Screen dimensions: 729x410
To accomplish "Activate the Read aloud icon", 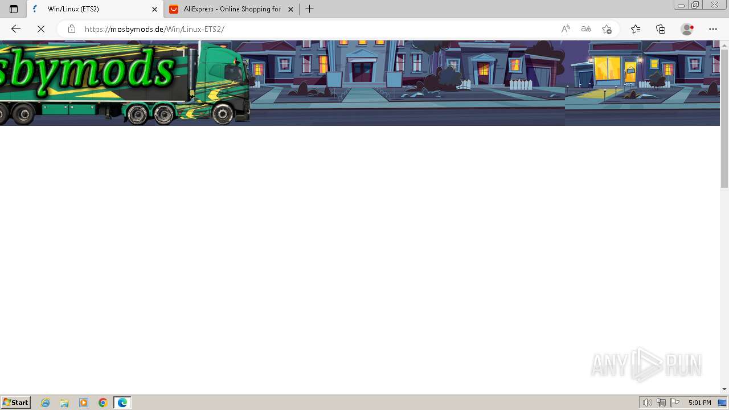I will click(566, 29).
